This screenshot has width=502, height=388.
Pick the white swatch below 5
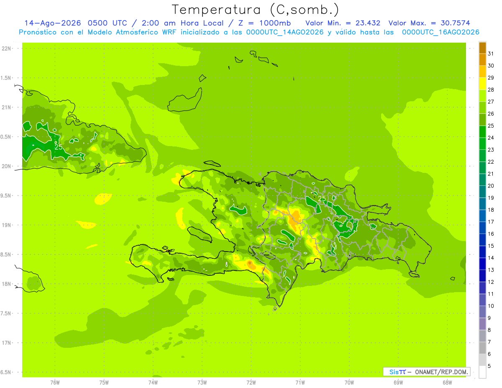point(482,372)
